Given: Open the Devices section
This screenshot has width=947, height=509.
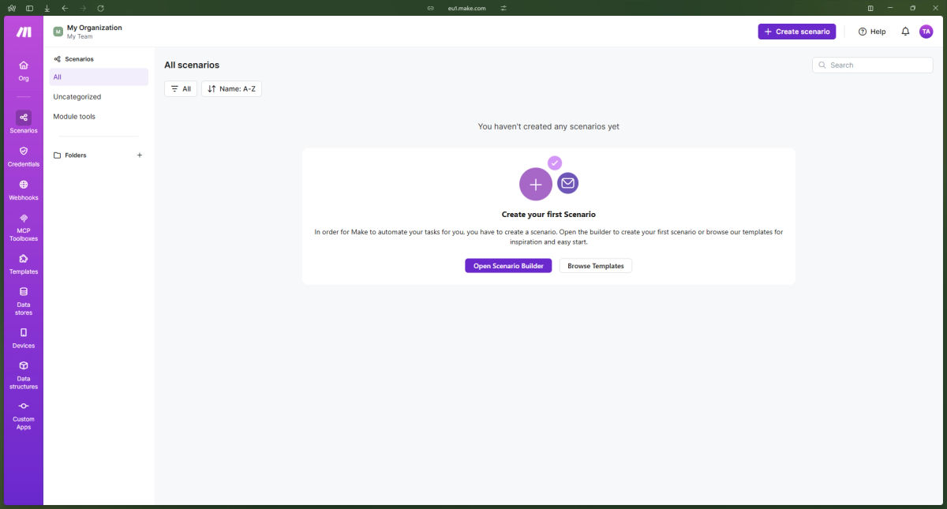Looking at the screenshot, I should 23,337.
